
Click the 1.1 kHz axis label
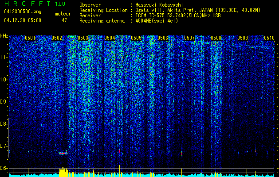coord(4,58)
